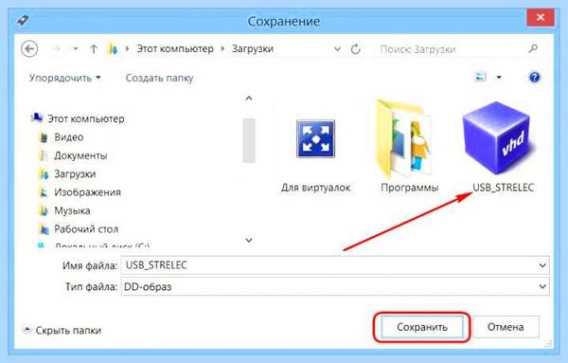This screenshot has width=568, height=363.
Task: Expand the address bar history dropdown
Action: [337, 48]
